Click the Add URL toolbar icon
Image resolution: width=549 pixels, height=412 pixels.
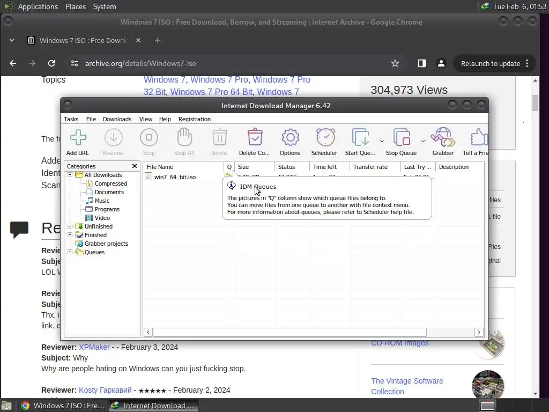point(78,137)
